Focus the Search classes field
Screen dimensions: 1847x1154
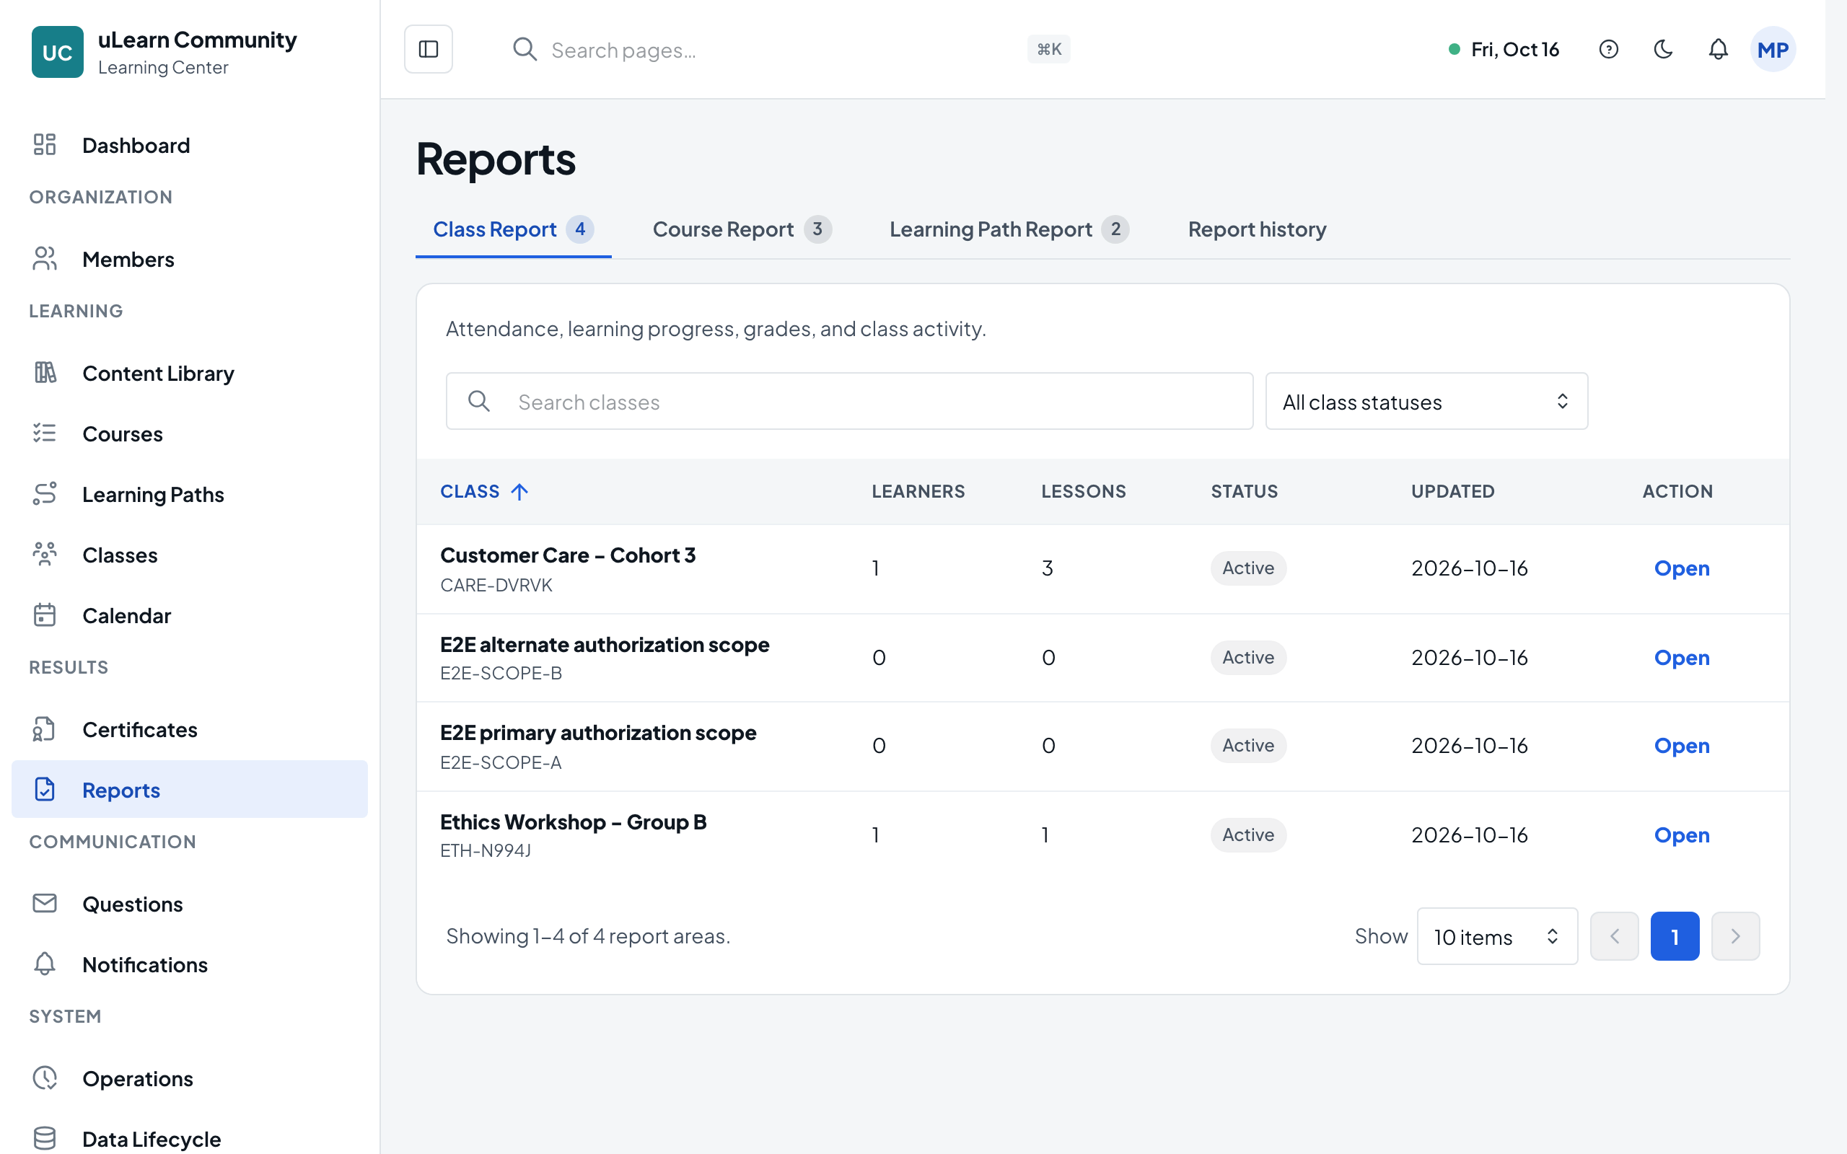[x=849, y=402]
